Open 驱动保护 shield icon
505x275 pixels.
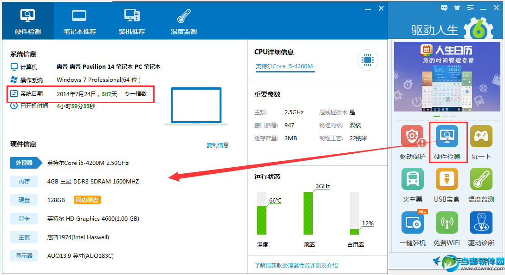pos(412,136)
